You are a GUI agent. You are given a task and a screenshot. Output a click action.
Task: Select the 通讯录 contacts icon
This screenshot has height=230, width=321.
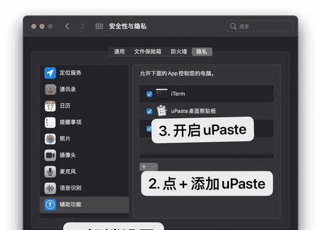pyautogui.click(x=50, y=90)
